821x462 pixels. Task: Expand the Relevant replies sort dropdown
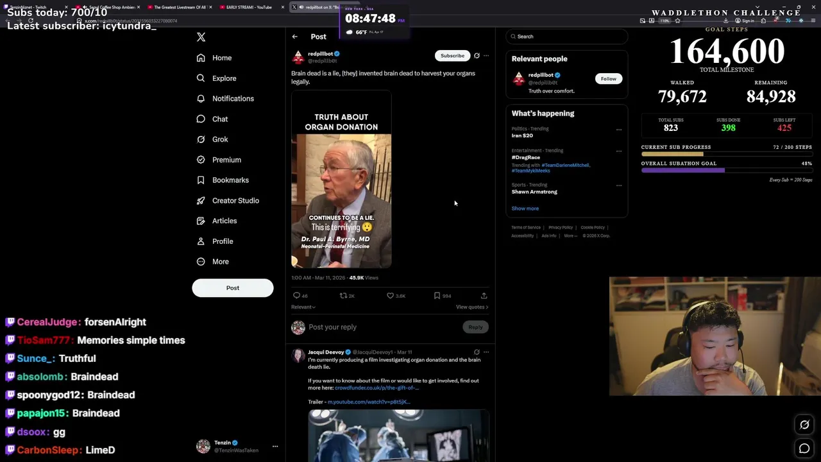303,307
